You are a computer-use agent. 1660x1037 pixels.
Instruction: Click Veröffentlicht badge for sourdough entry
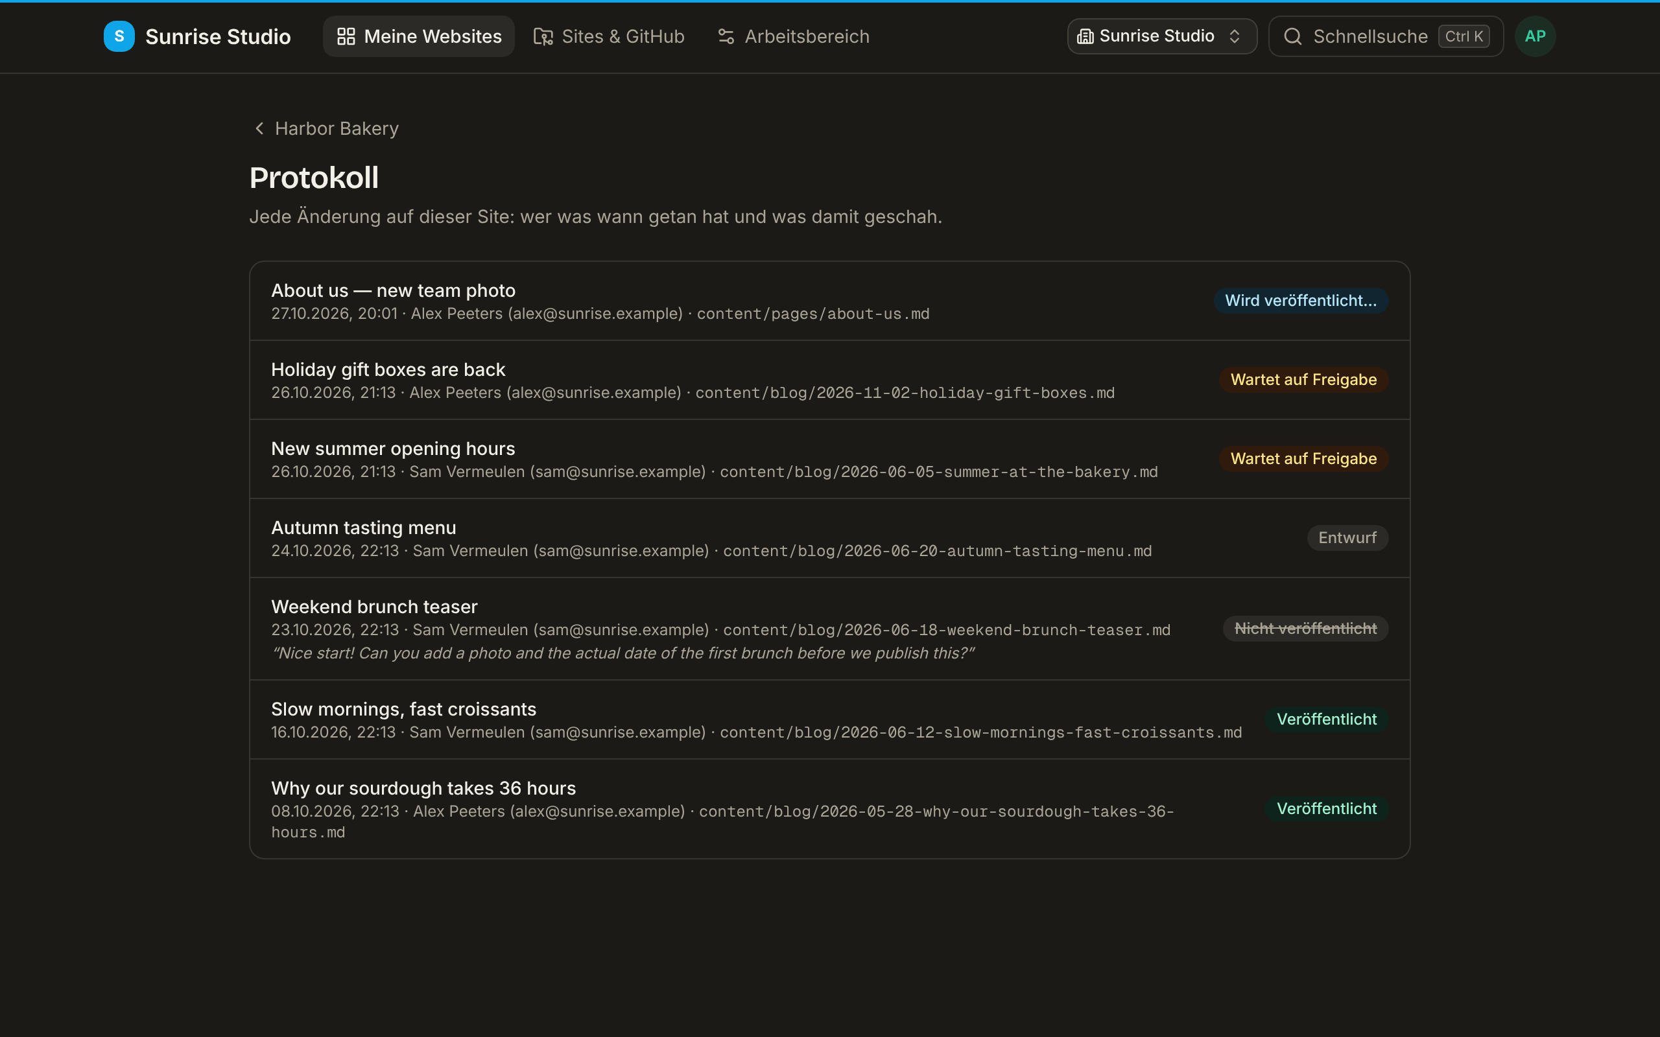click(1327, 809)
